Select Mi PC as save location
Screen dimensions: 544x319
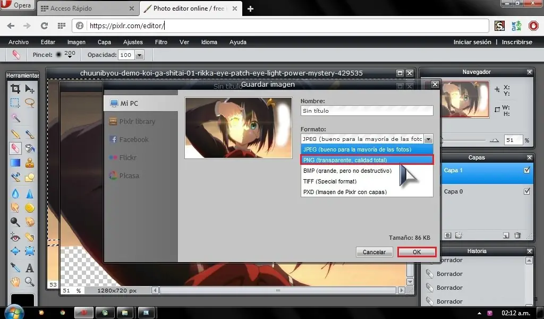(141, 103)
